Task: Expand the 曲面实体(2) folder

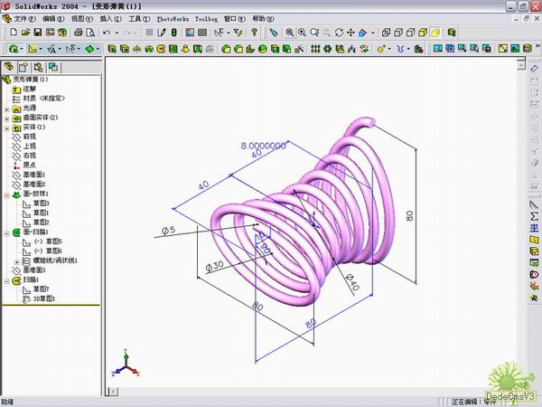Action: [7, 118]
